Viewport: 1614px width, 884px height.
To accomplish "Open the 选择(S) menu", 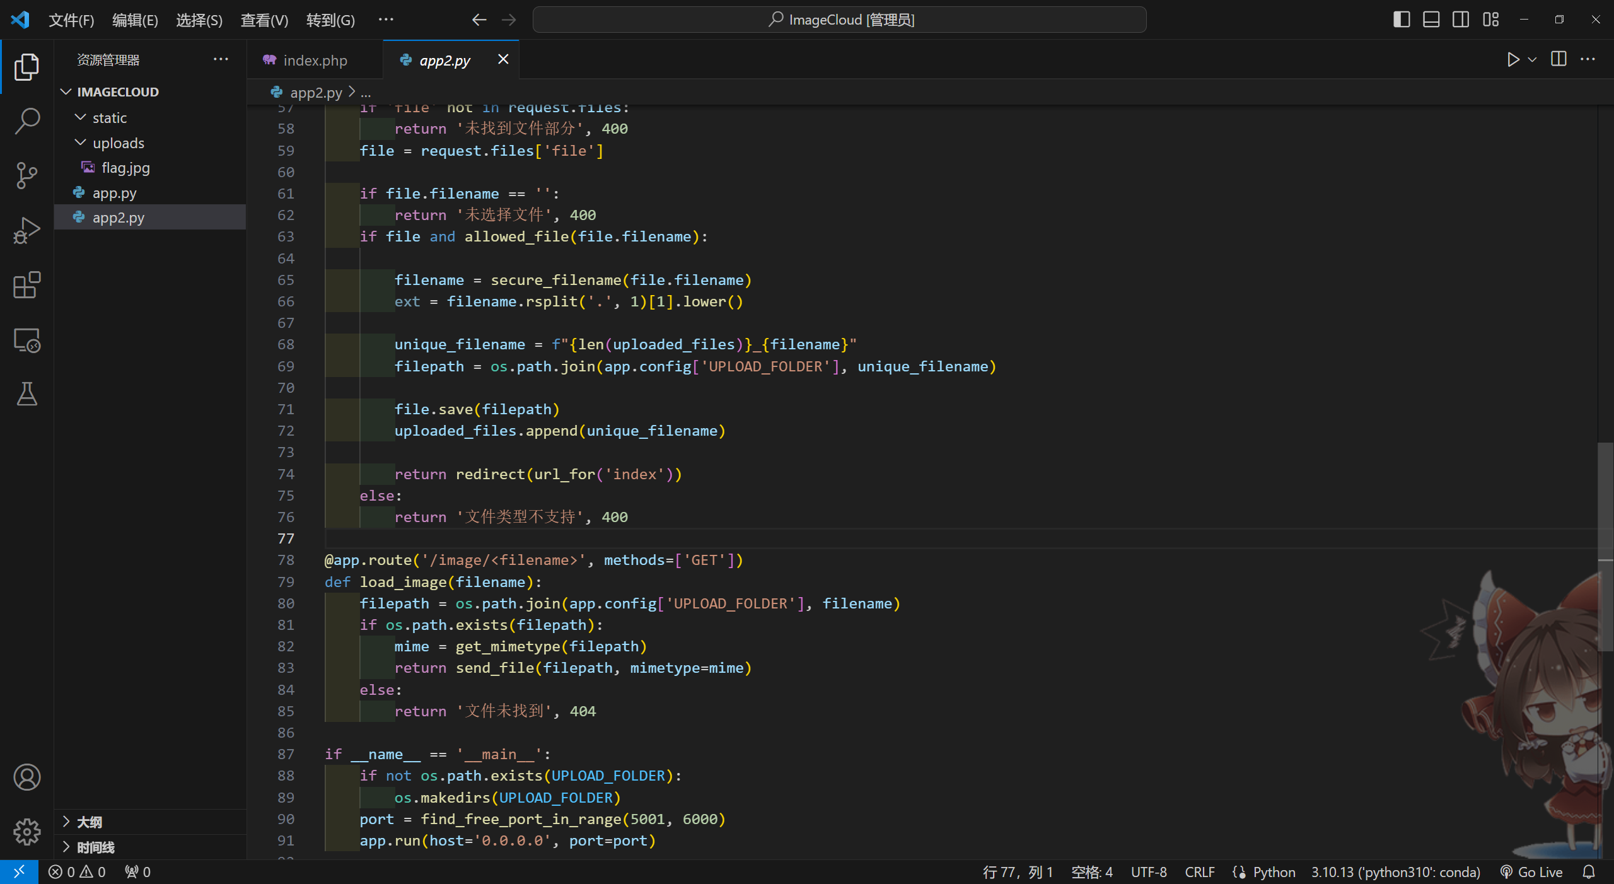I will [x=199, y=20].
